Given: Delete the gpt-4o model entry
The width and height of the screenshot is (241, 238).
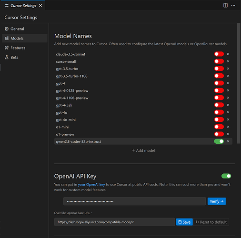Looking at the screenshot, I should (228, 112).
